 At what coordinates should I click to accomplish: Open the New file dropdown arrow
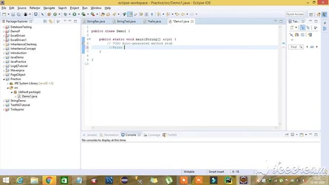tap(8, 14)
